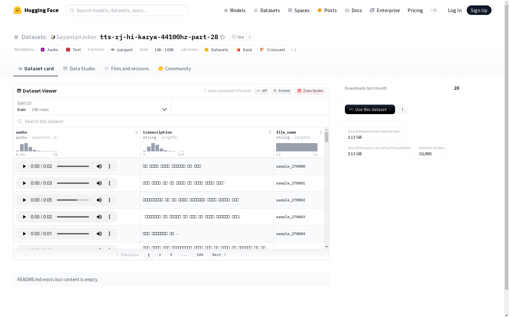This screenshot has height=318, width=509.
Task: Open audio options menu for sample_270001
Action: tap(109, 183)
